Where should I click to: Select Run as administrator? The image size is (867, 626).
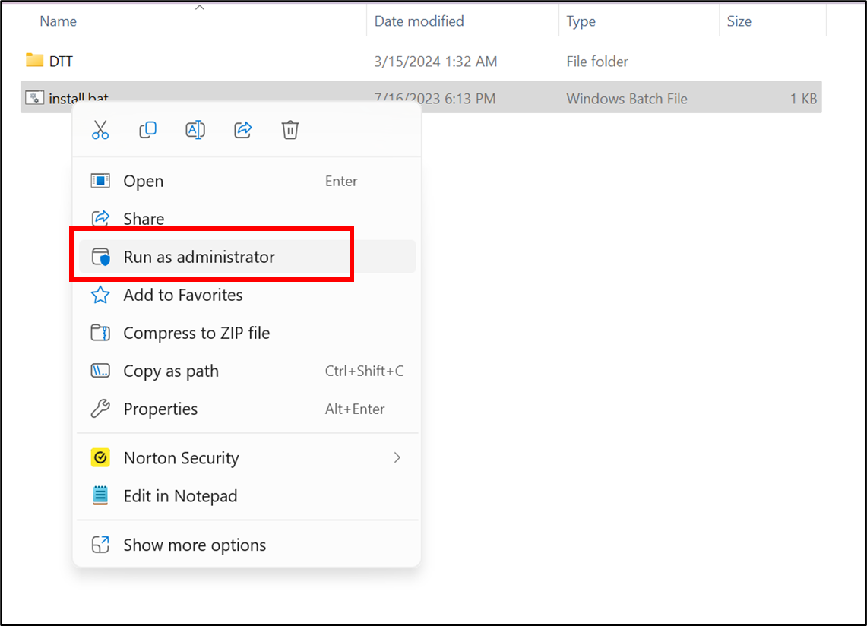coord(199,257)
